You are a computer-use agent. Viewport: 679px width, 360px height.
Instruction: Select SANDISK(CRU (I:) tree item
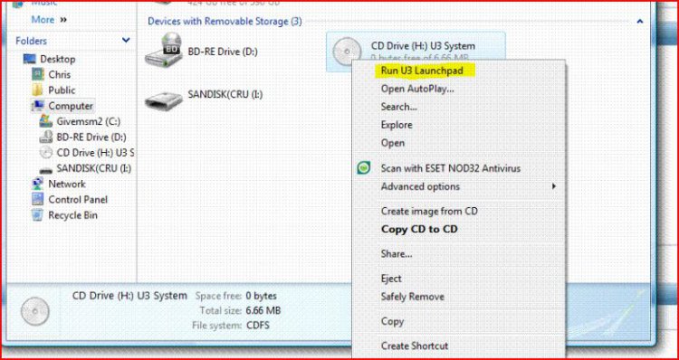pyautogui.click(x=94, y=168)
